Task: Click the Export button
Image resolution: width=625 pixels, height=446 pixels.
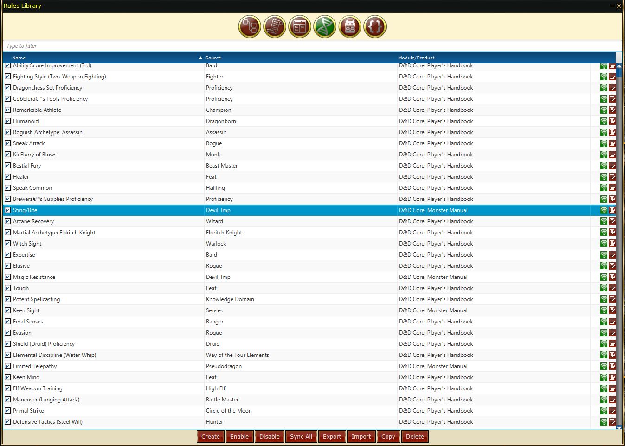Action: 332,436
